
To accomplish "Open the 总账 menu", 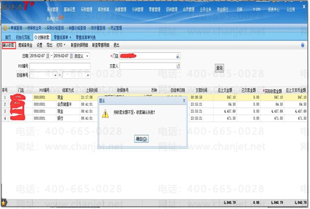I will 240,9.
